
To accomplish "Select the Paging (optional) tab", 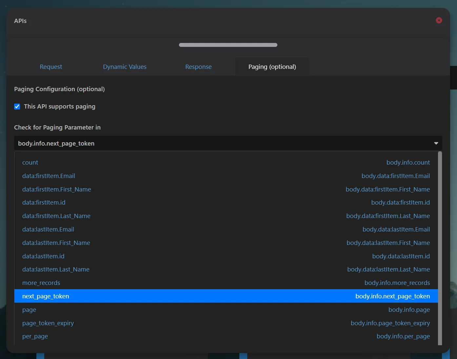I will coord(272,67).
